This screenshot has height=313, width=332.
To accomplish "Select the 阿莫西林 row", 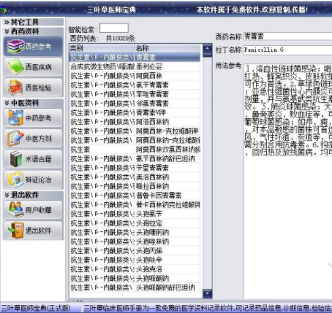I will [135, 76].
